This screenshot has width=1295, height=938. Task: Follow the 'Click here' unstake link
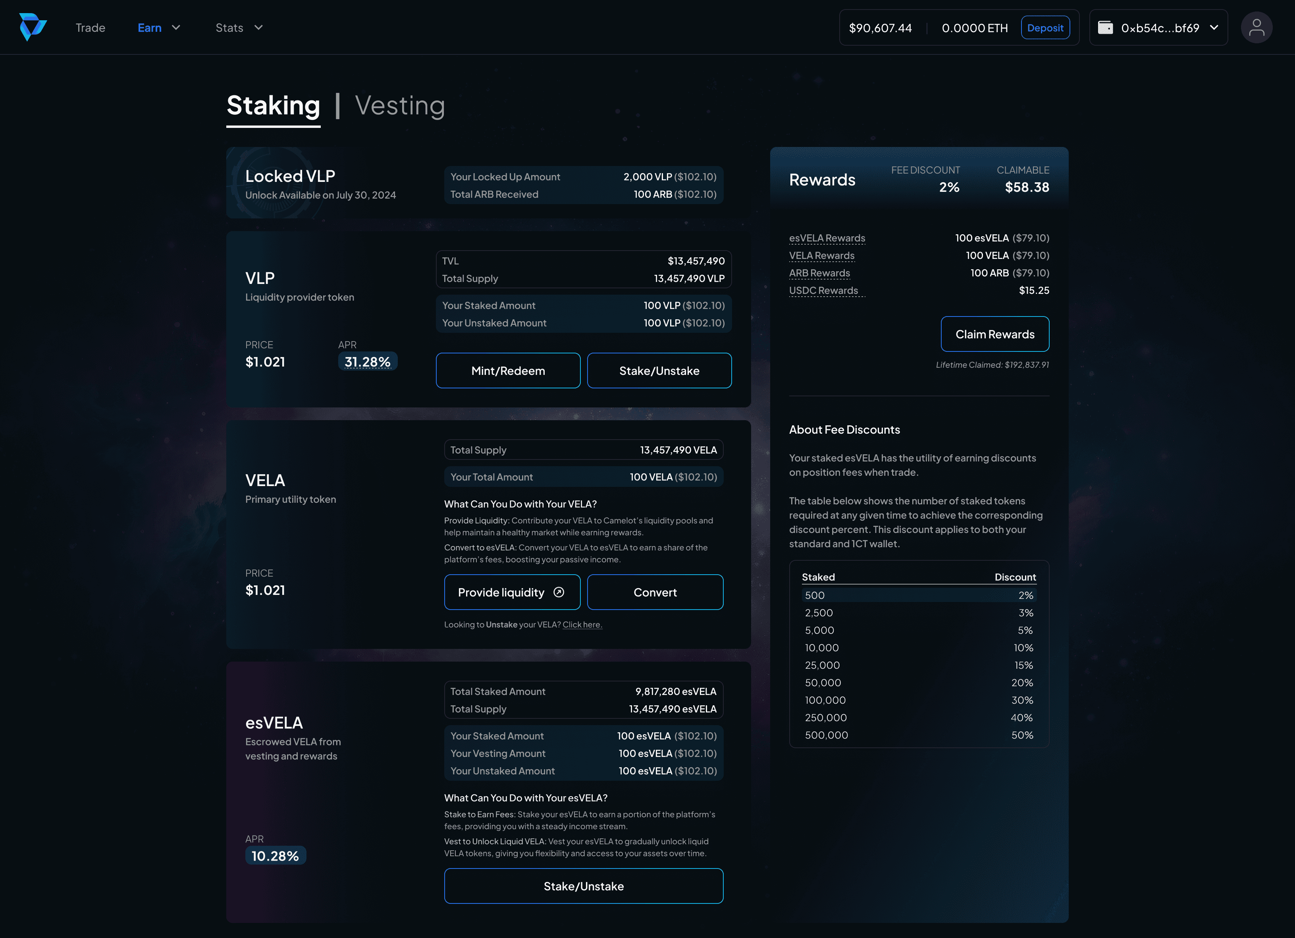pyautogui.click(x=582, y=624)
